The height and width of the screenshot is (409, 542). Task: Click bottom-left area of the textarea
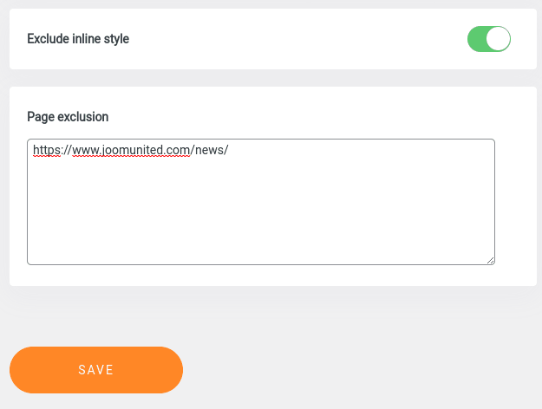click(x=43, y=251)
